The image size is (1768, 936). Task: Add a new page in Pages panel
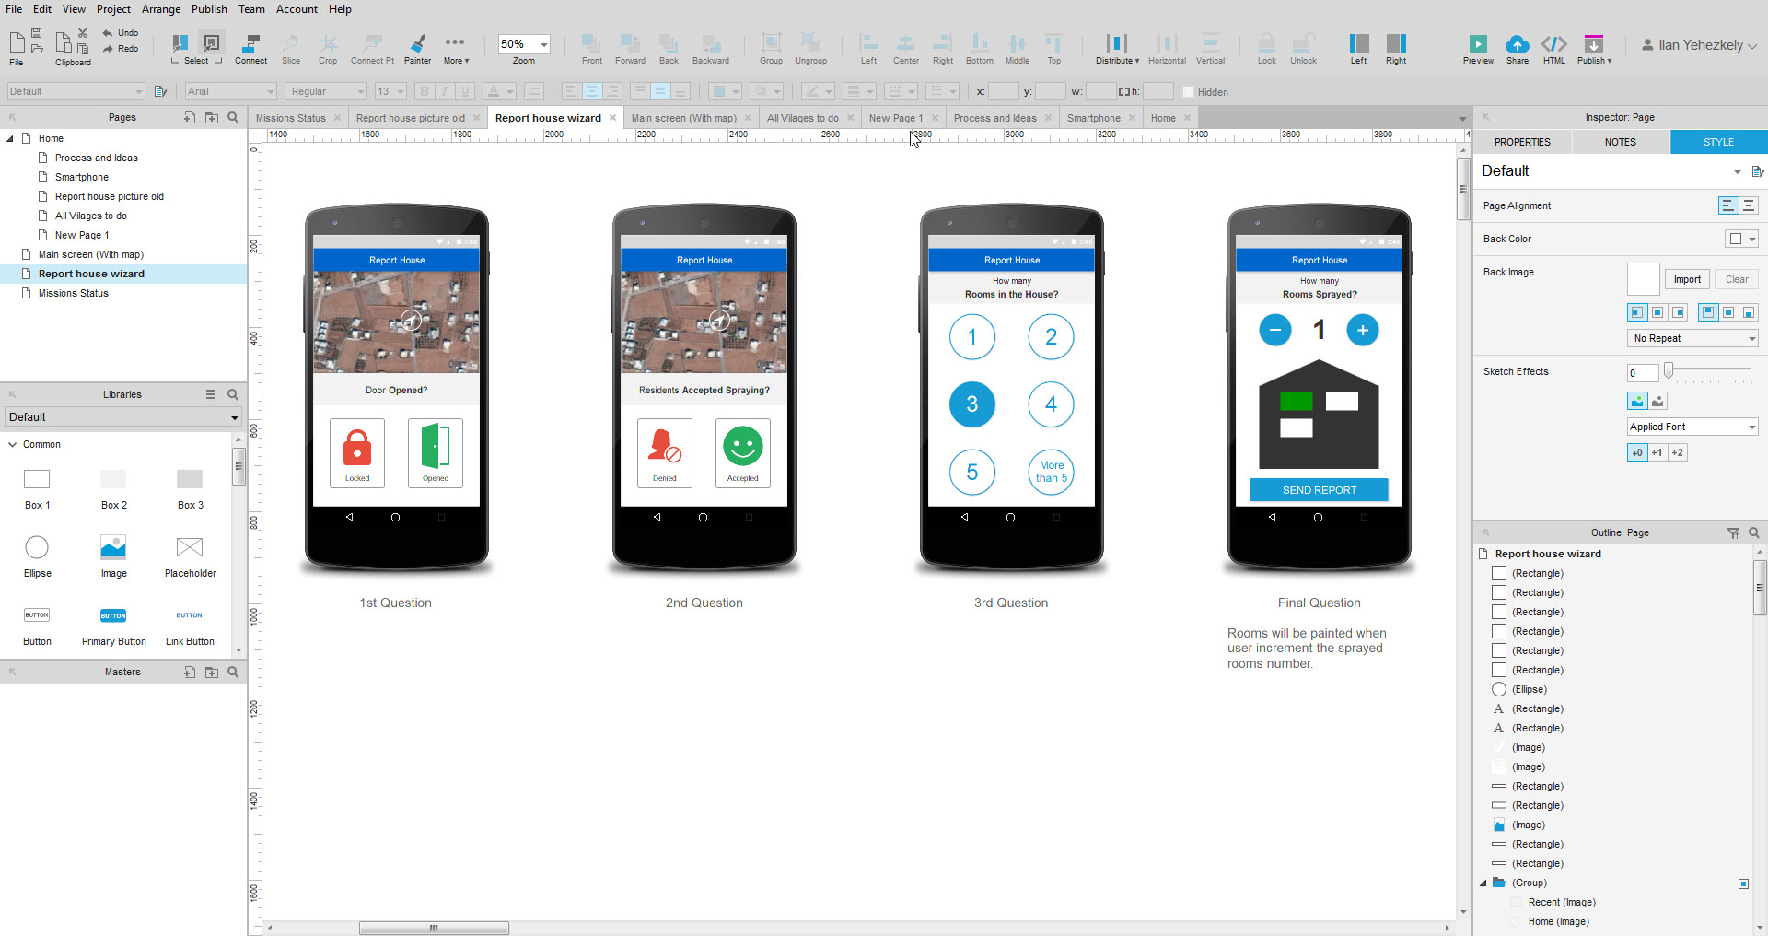(x=189, y=117)
